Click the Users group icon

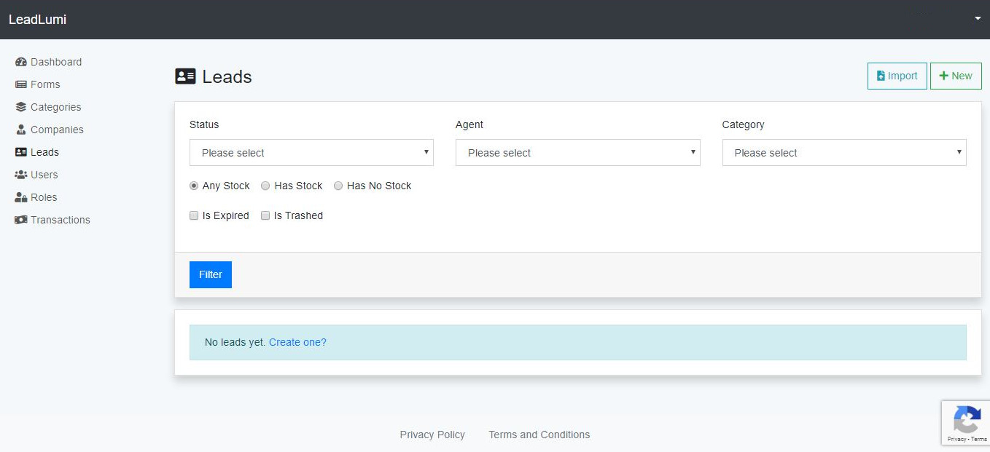20,175
